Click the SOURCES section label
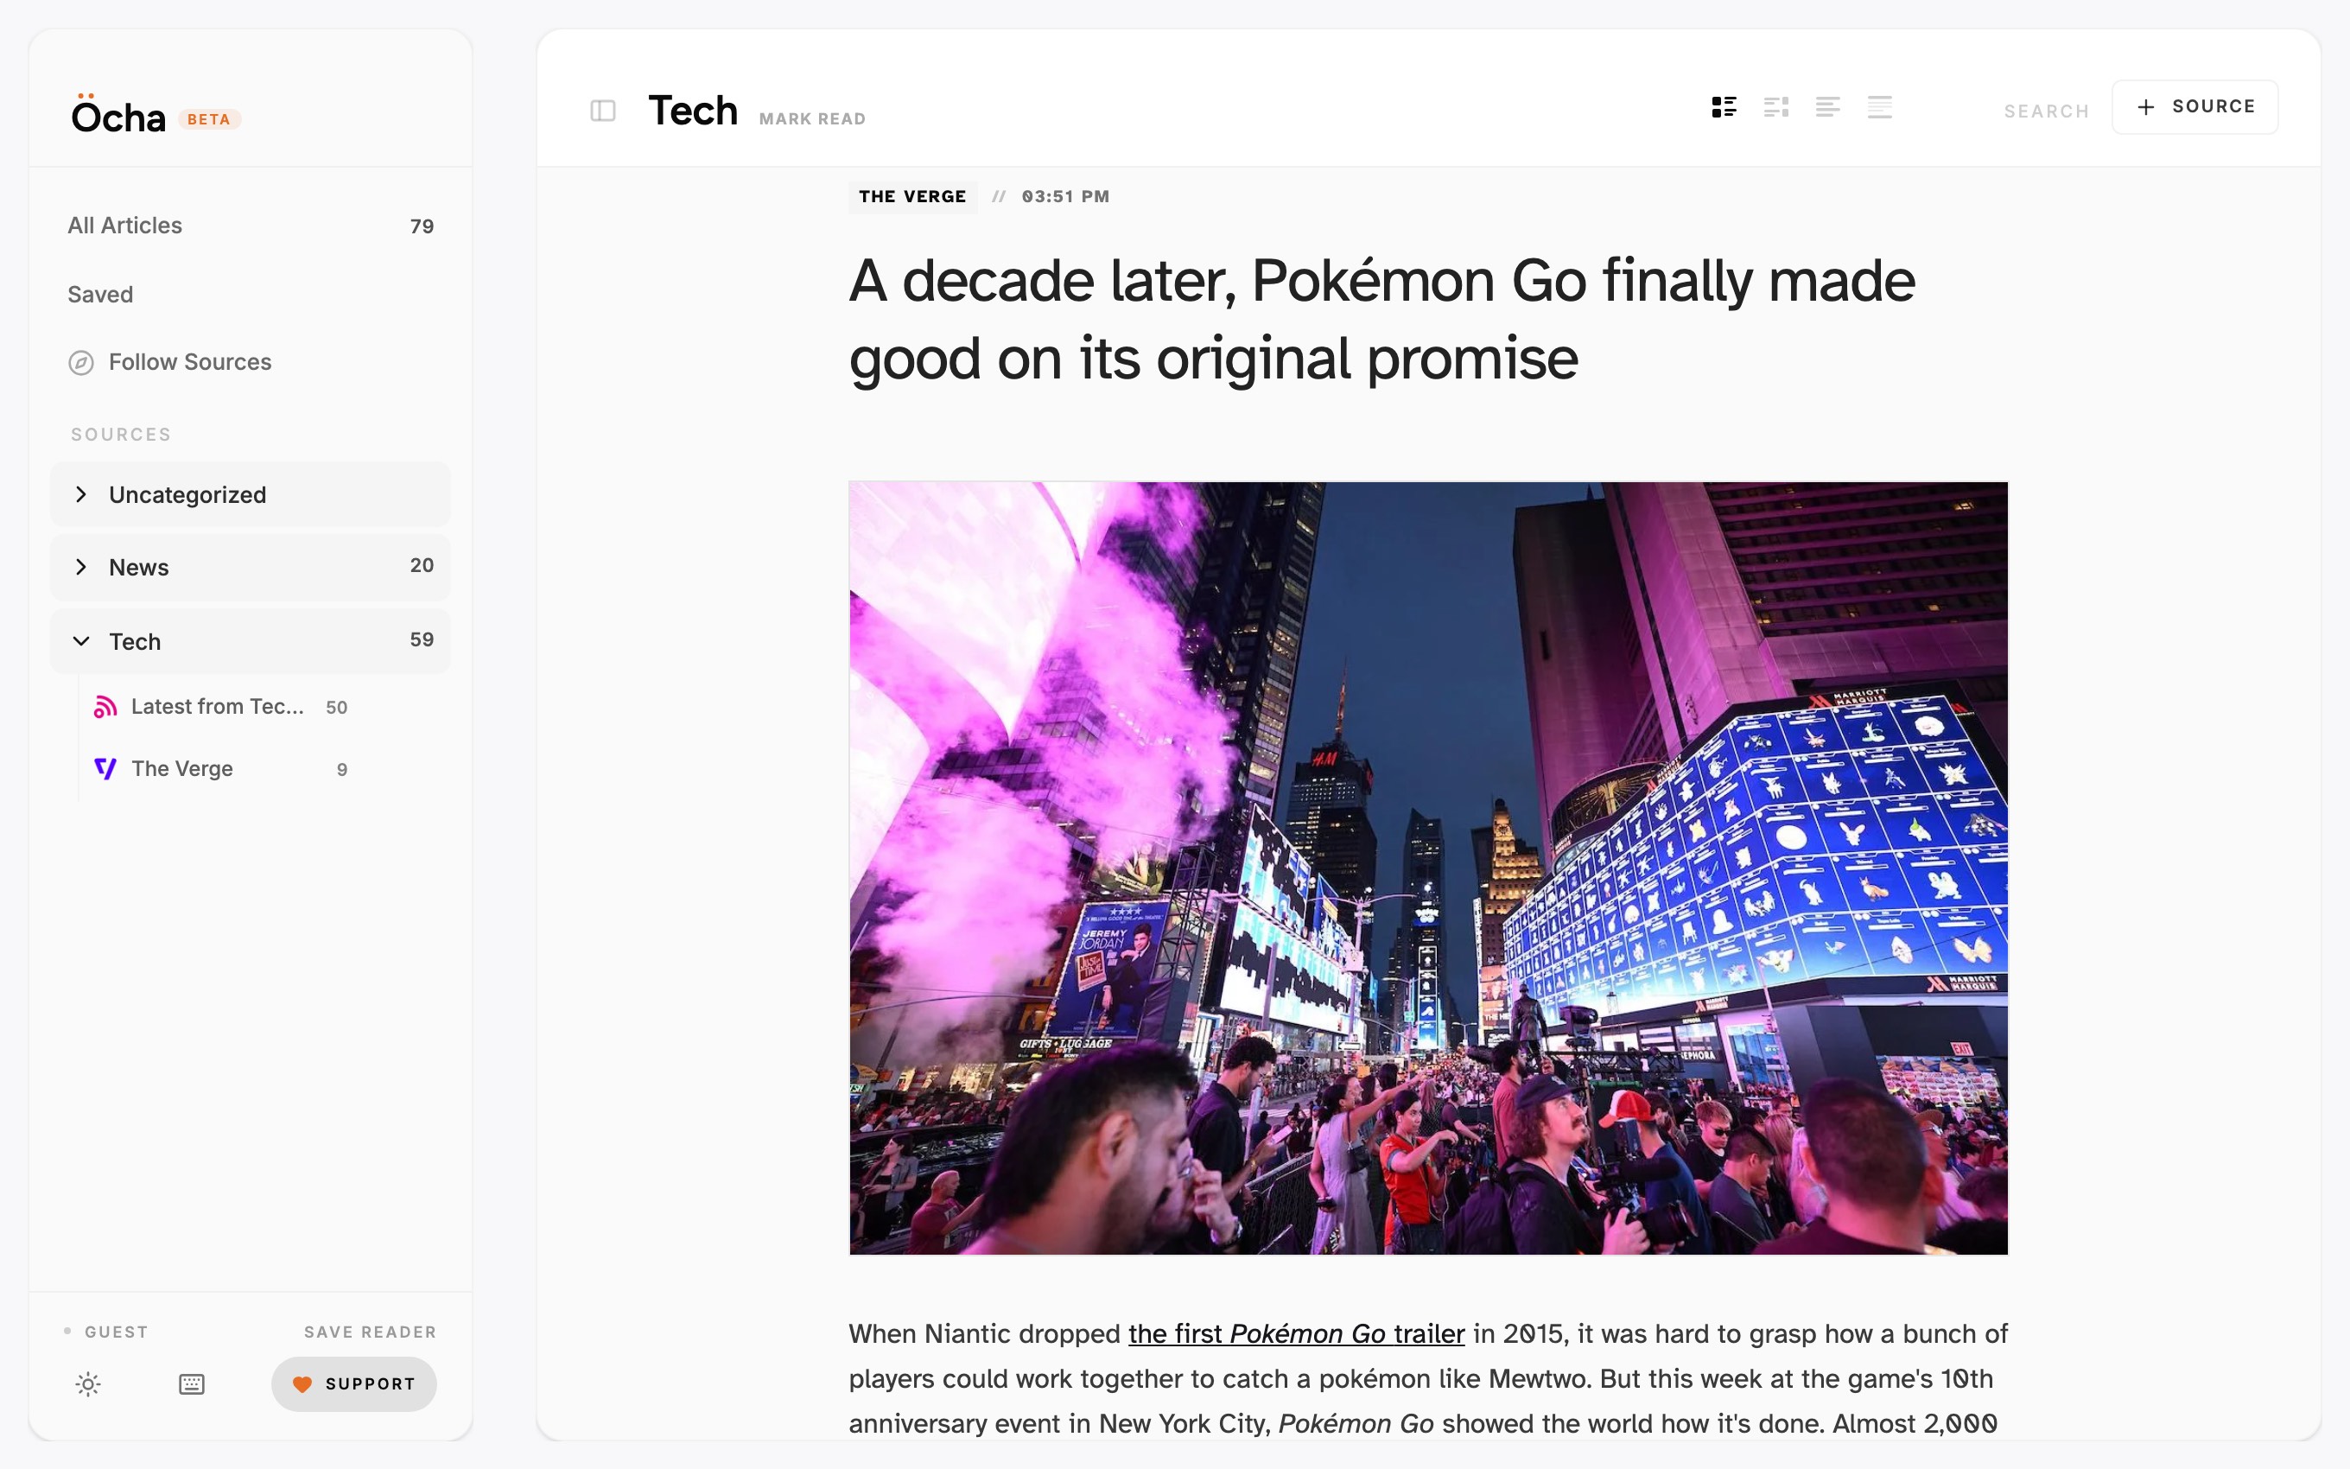Screen dimensions: 2350x1469 point(121,435)
